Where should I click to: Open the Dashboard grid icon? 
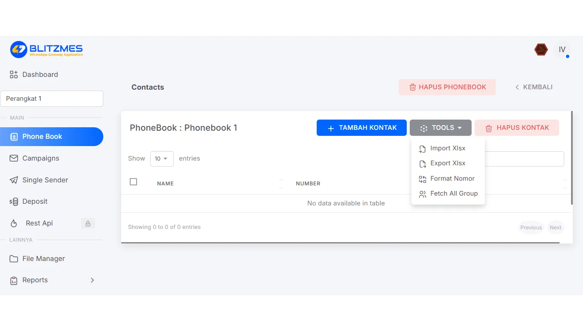14,75
